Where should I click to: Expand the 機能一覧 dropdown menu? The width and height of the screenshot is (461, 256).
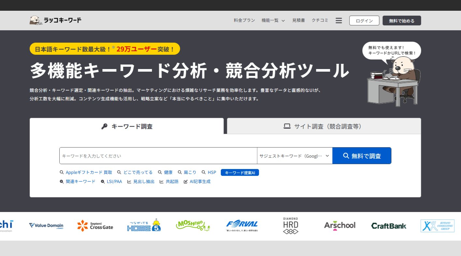pos(273,21)
